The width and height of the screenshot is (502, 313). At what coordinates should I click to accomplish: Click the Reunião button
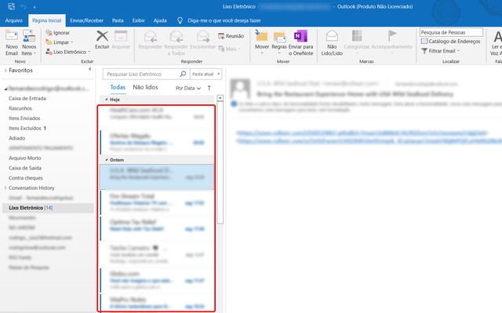231,36
